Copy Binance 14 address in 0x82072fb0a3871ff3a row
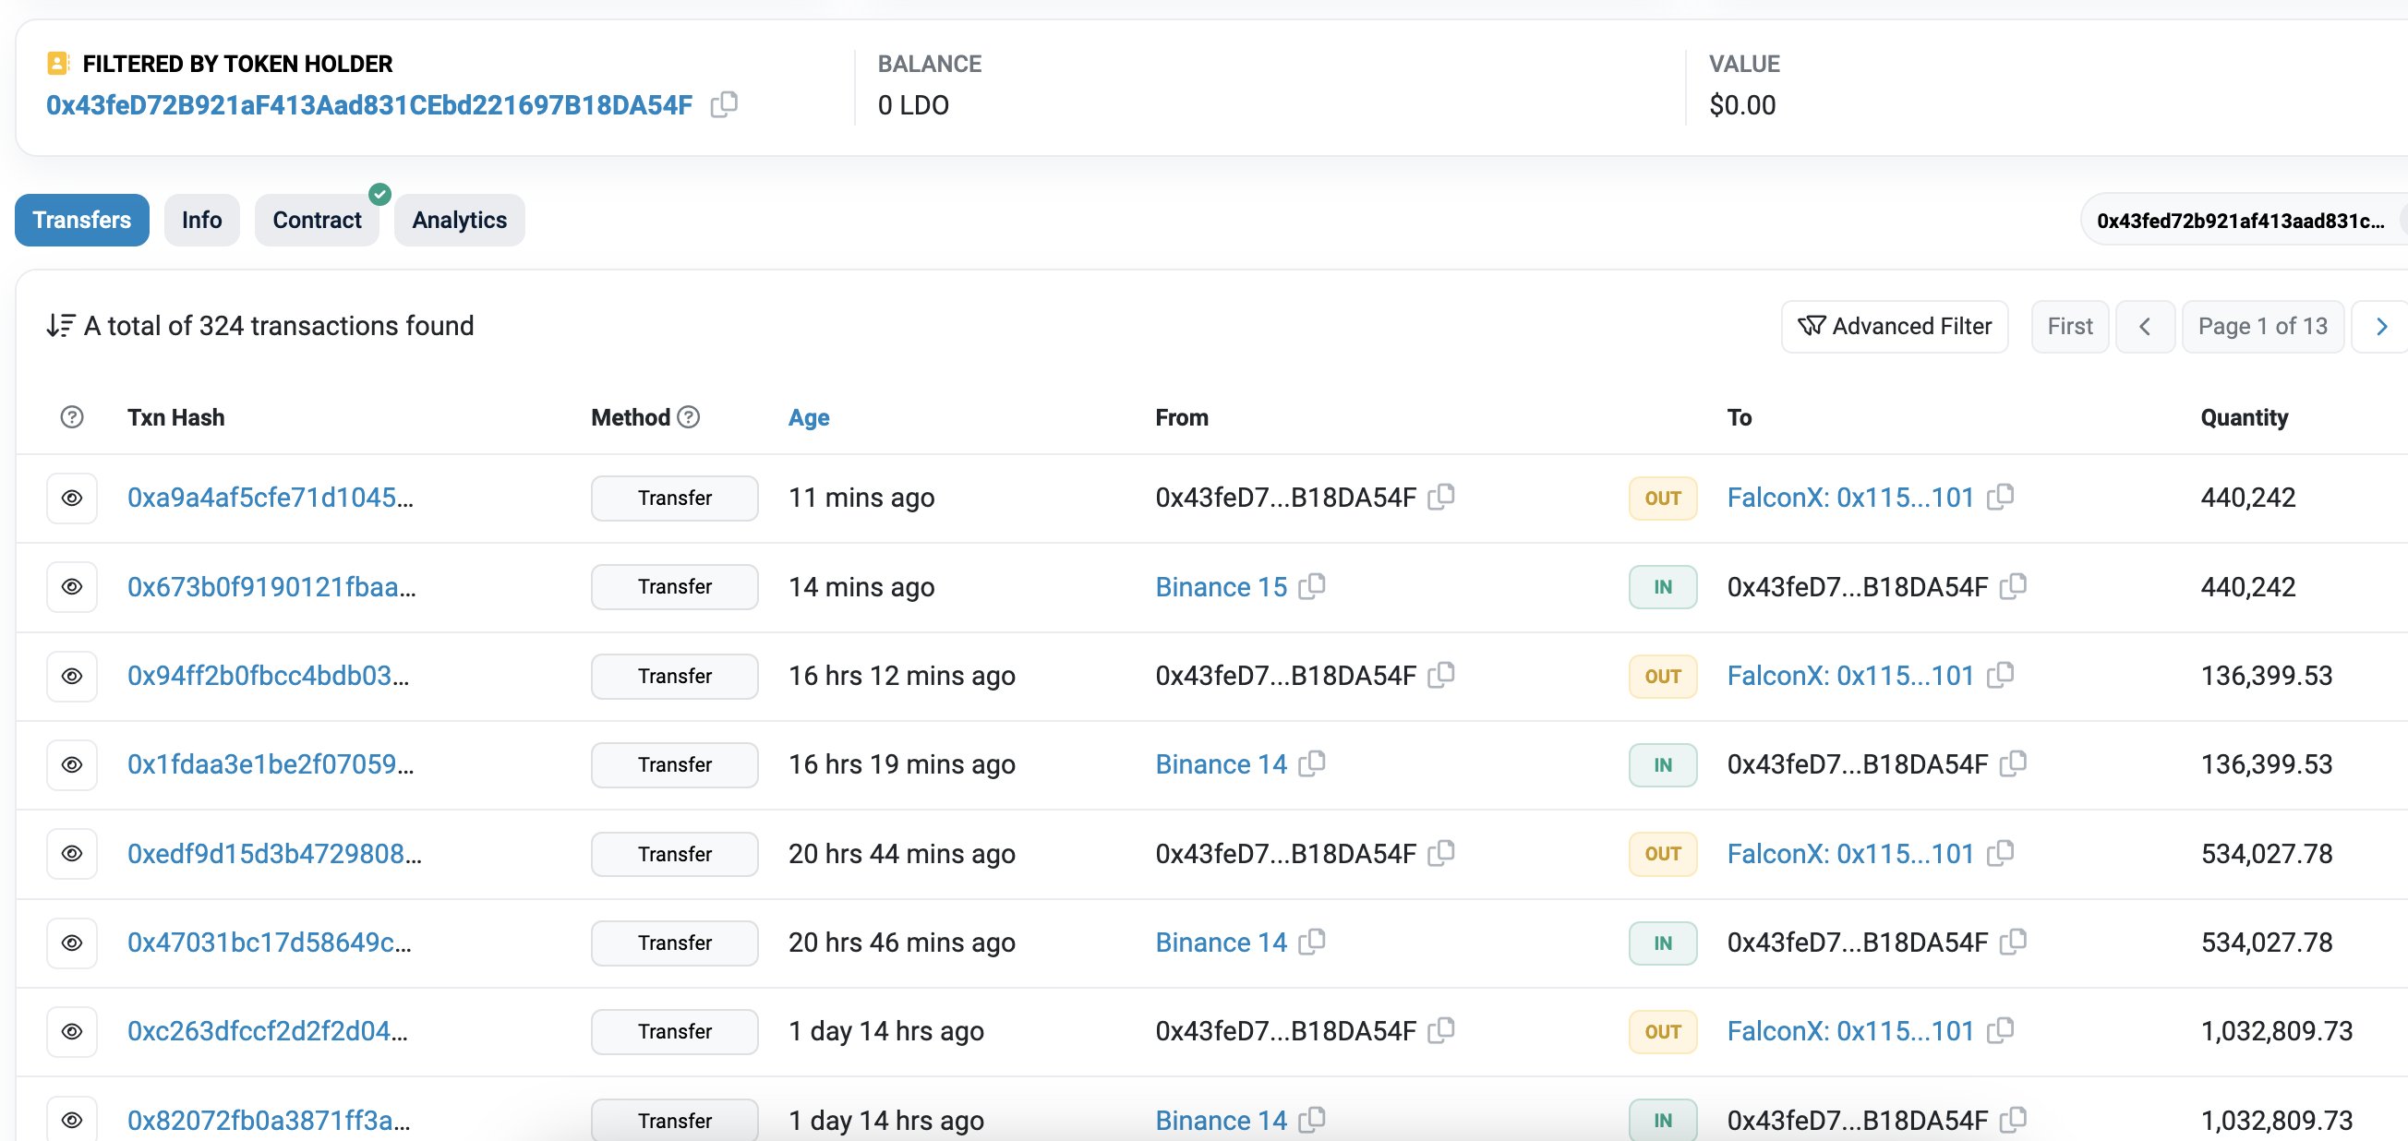Screen dimensions: 2408x1141 click(1312, 1119)
